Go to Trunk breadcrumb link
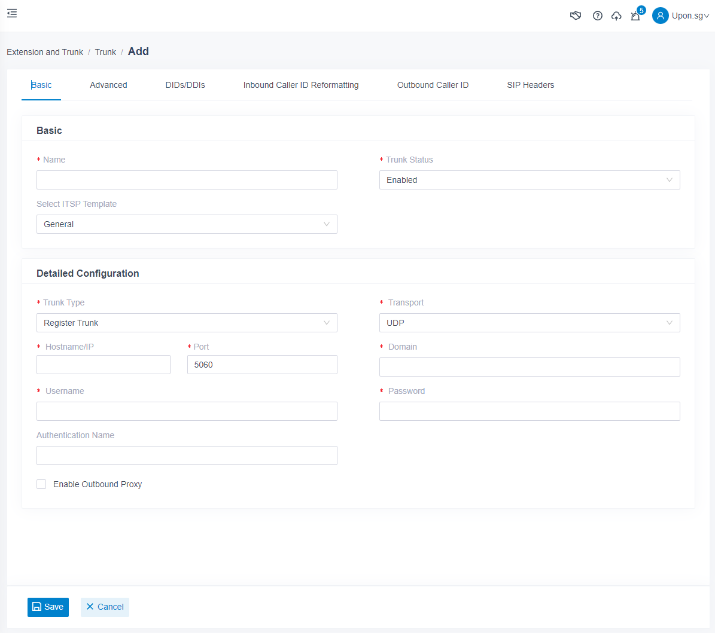This screenshot has height=633, width=715. [105, 52]
